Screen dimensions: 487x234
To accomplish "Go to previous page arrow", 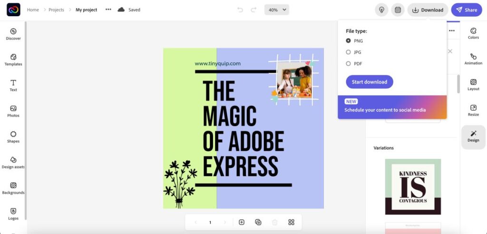I will pos(195,222).
